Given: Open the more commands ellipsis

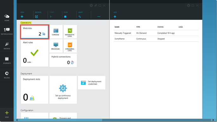Looking at the screenshot, I should click(99, 16).
